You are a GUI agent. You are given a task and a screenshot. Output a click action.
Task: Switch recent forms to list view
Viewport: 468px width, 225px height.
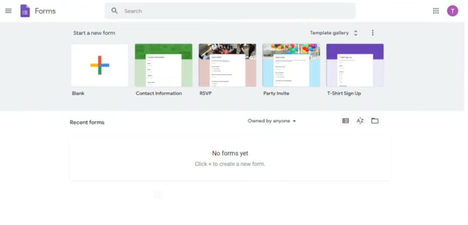[346, 121]
